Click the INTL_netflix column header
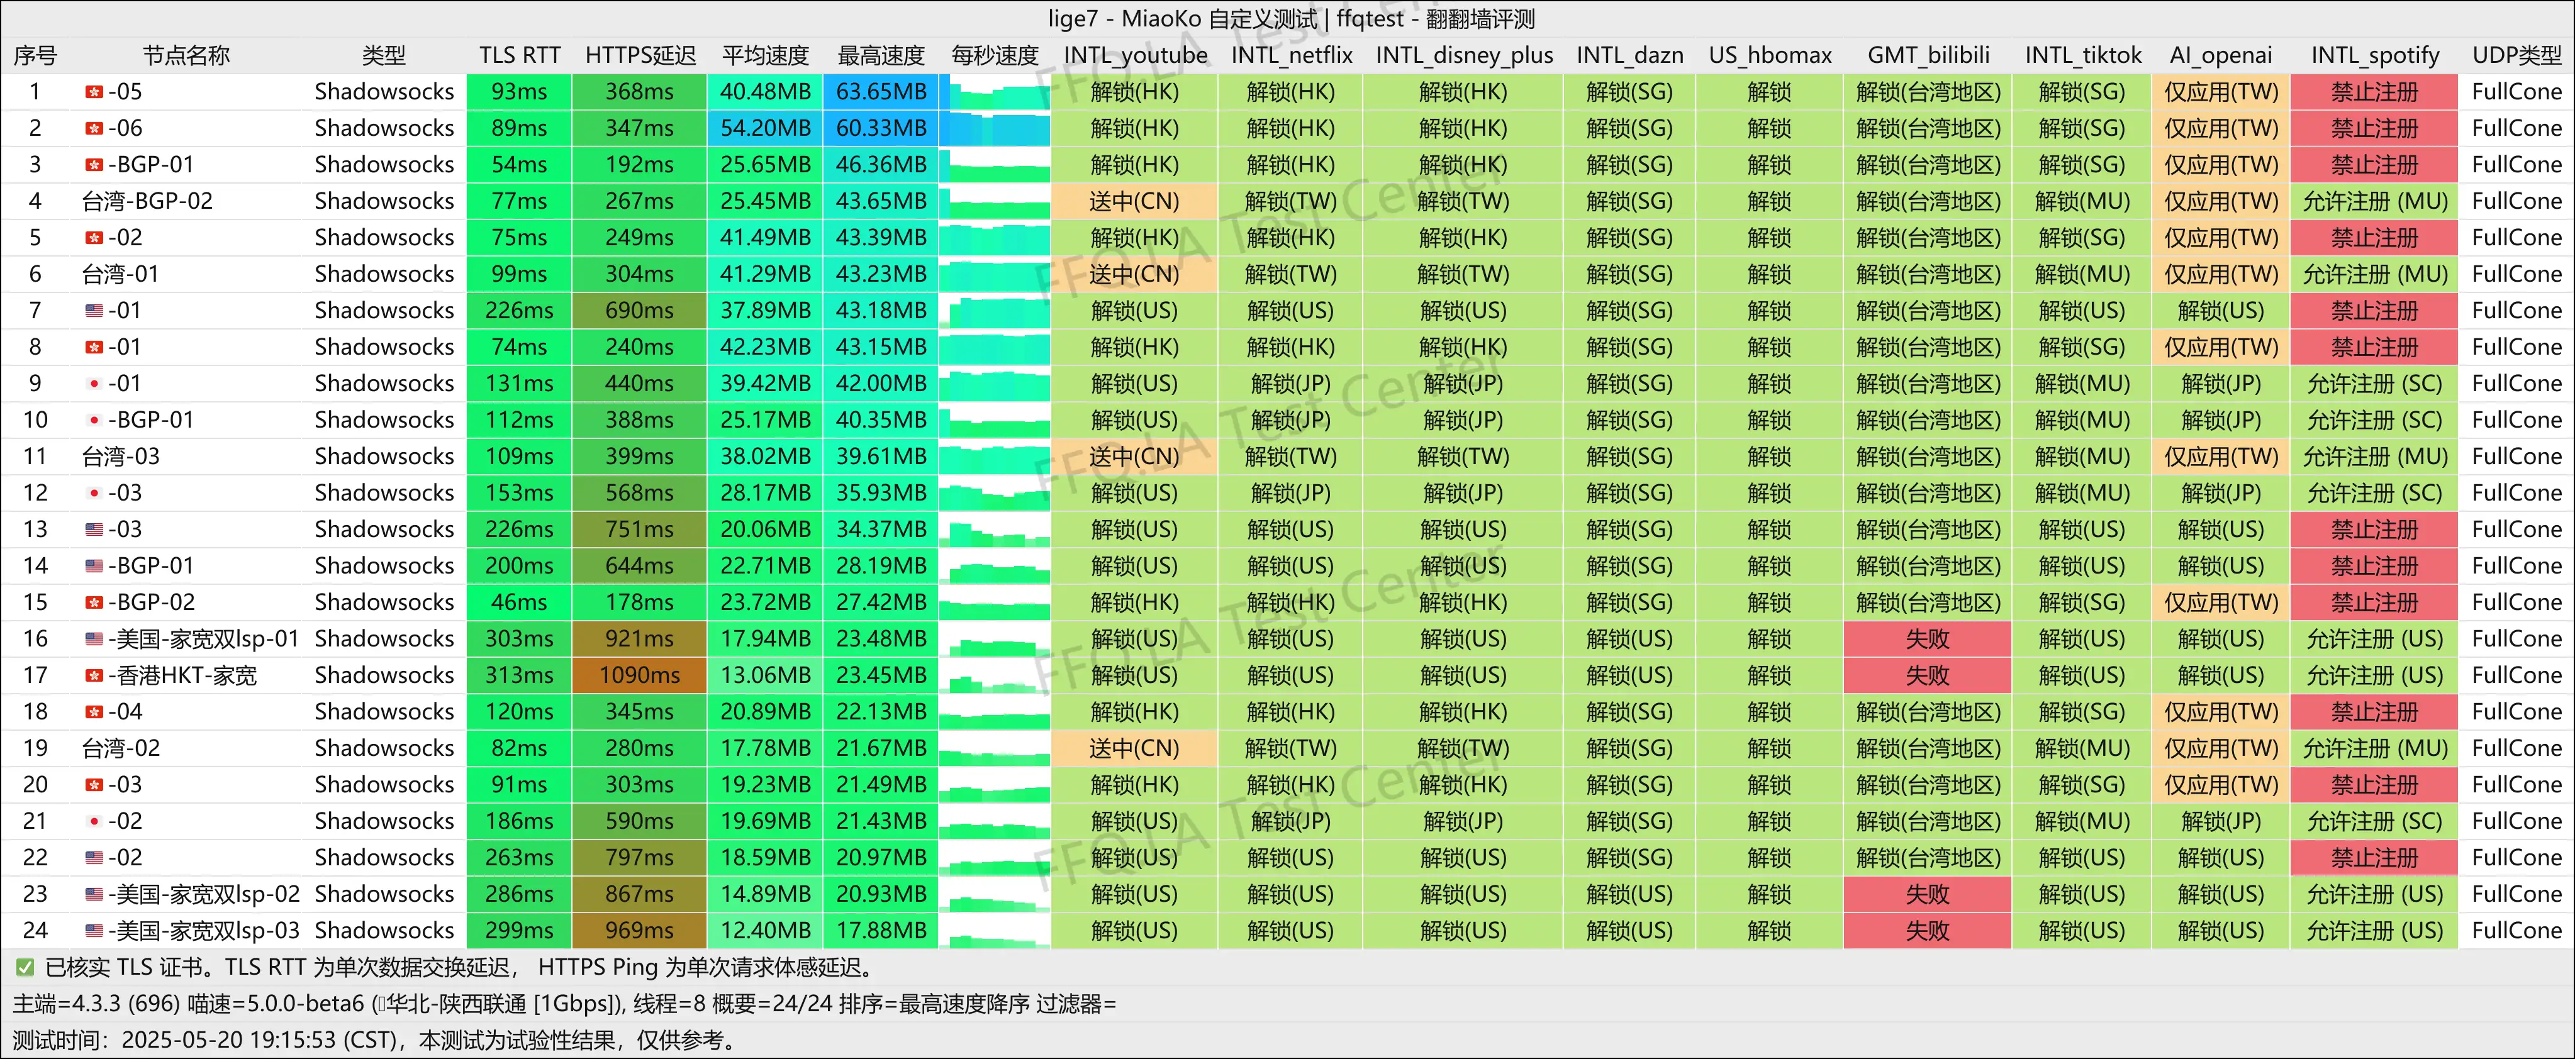 (1290, 55)
